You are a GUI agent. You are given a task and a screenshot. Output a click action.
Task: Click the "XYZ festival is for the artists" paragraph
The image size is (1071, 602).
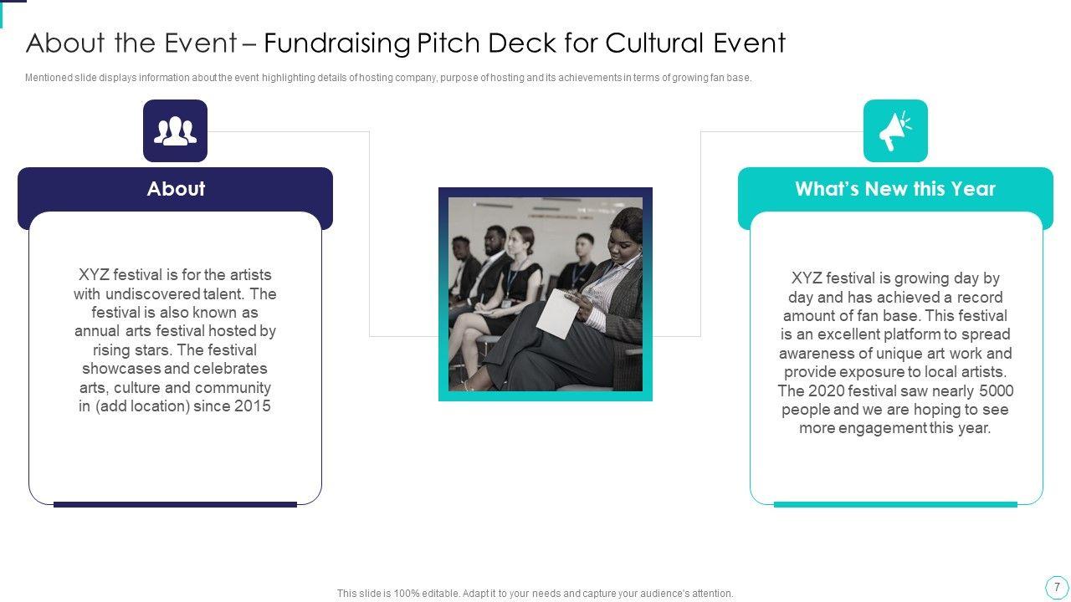tap(175, 340)
